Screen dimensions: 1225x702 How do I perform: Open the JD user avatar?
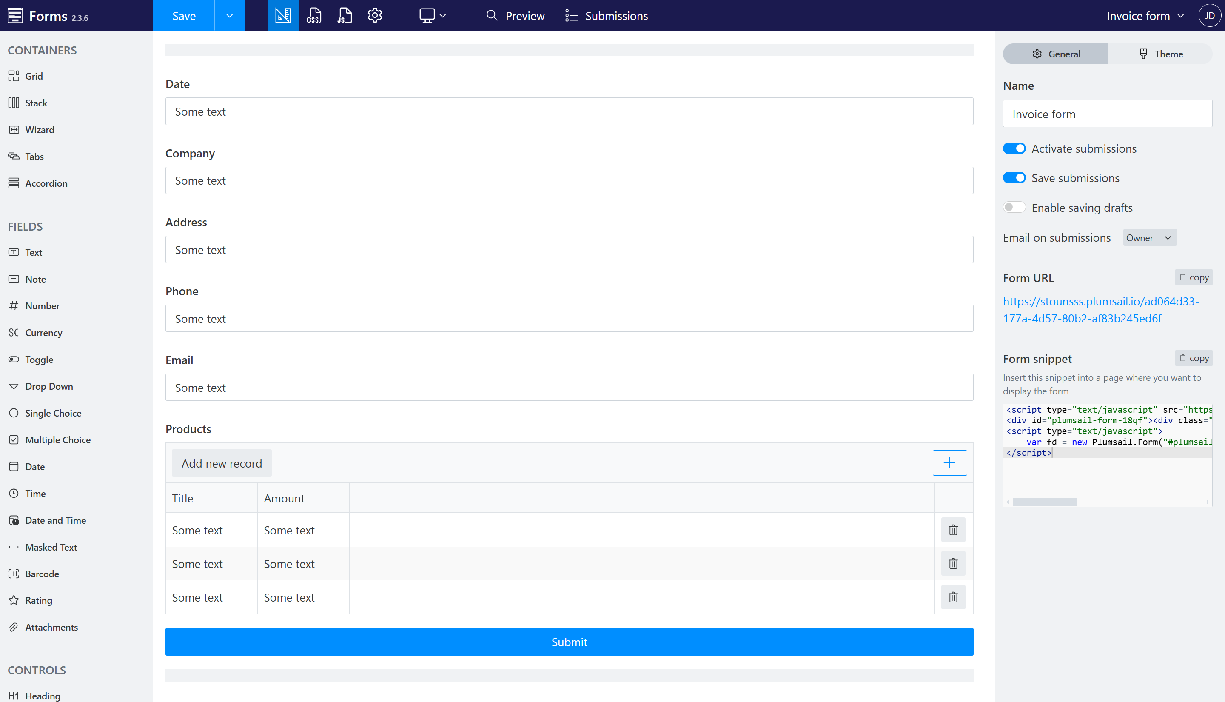coord(1209,15)
